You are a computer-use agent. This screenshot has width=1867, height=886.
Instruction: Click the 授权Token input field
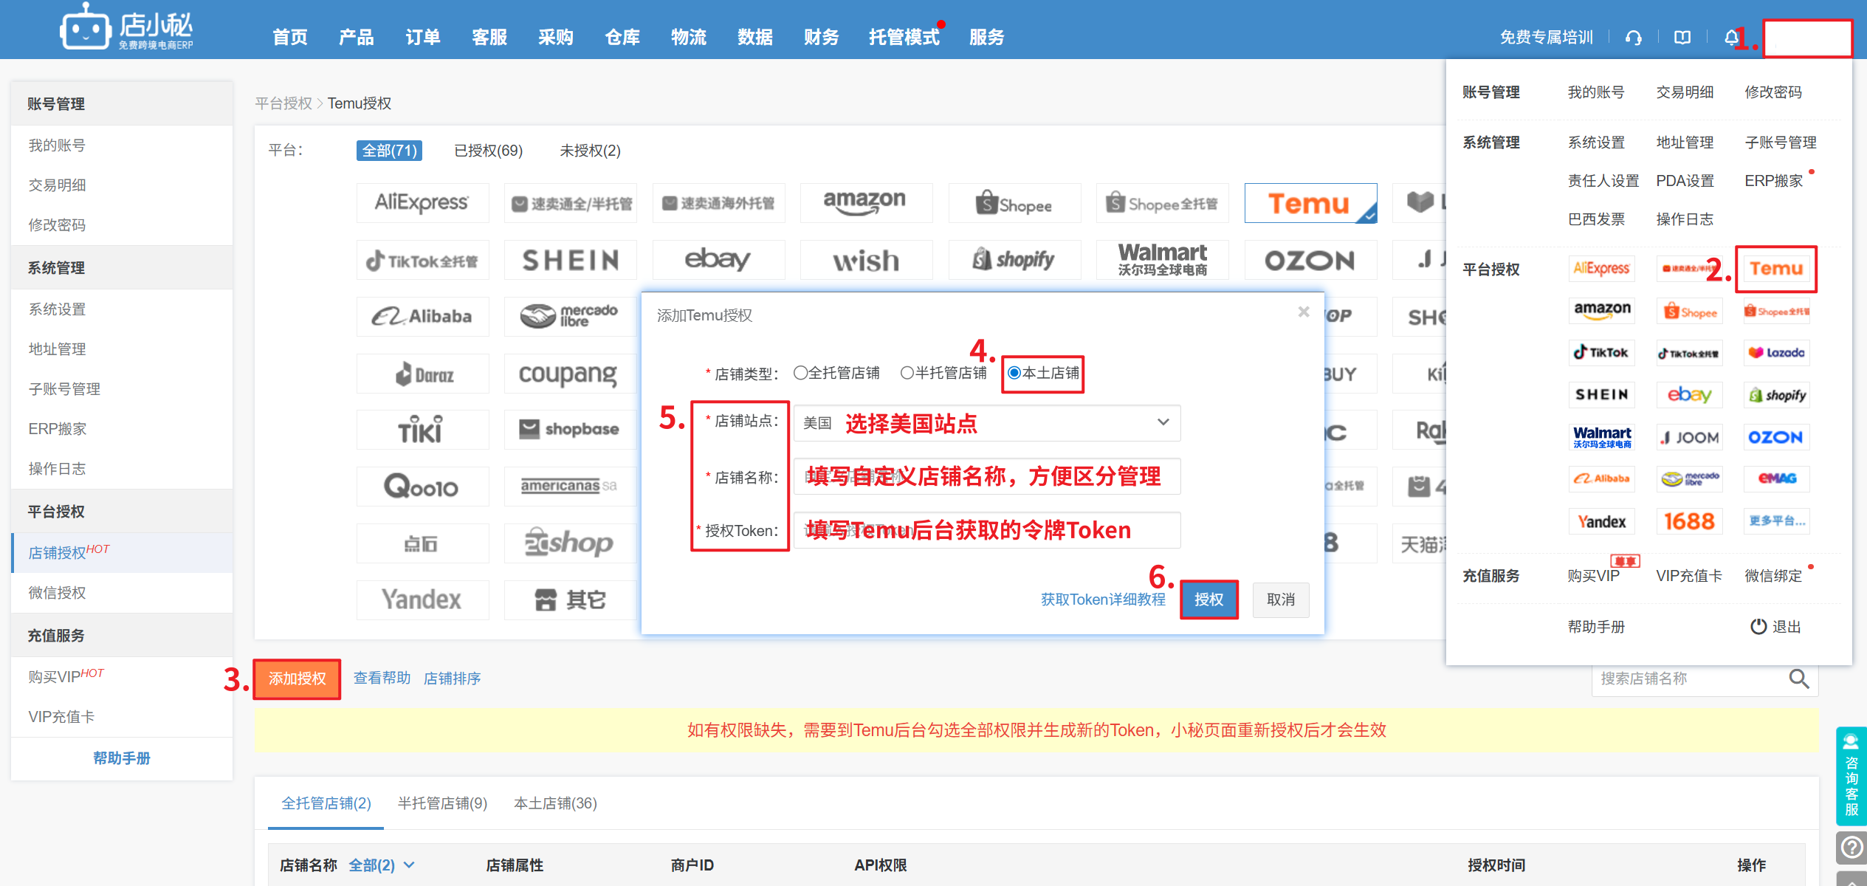point(986,530)
